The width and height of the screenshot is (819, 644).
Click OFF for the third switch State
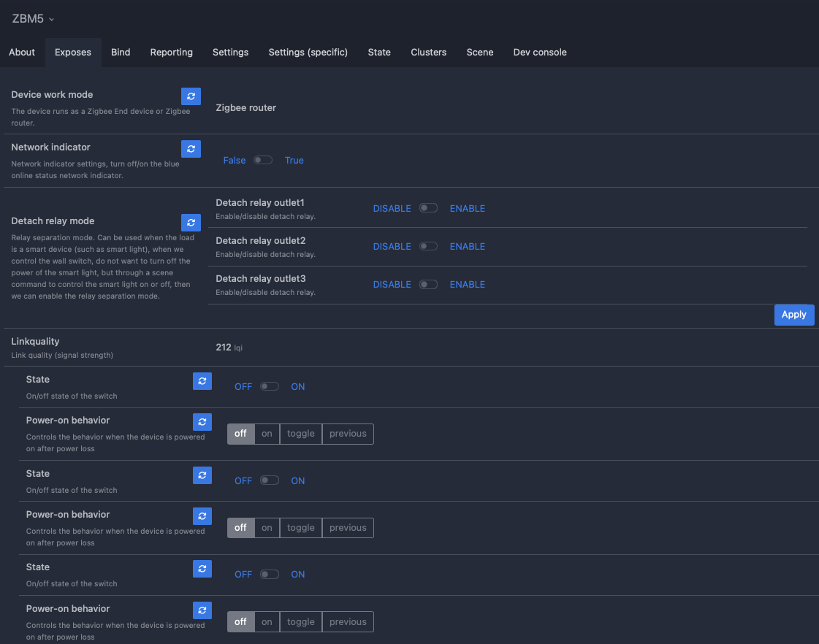coord(243,575)
